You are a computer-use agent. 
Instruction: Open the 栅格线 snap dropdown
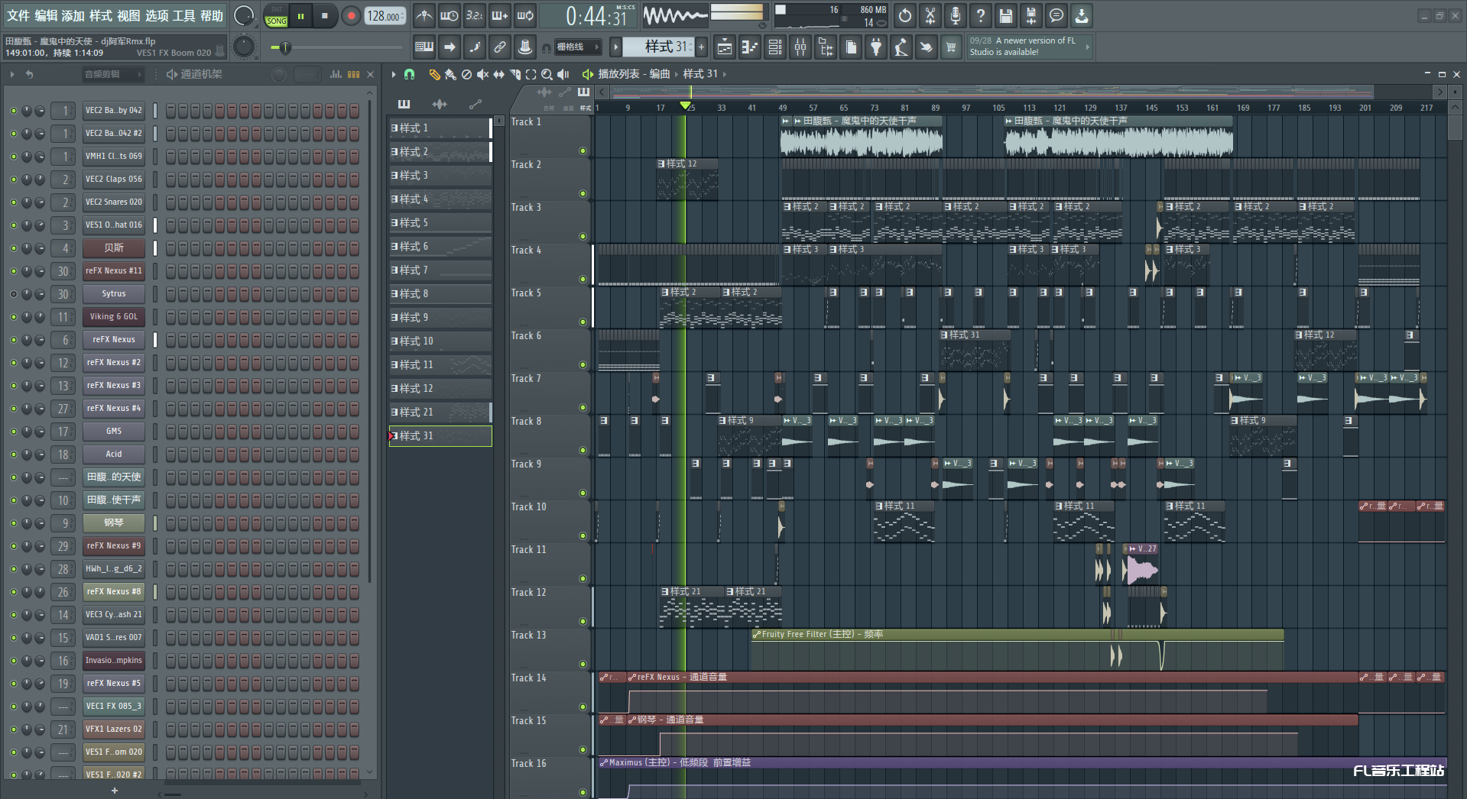click(x=576, y=47)
